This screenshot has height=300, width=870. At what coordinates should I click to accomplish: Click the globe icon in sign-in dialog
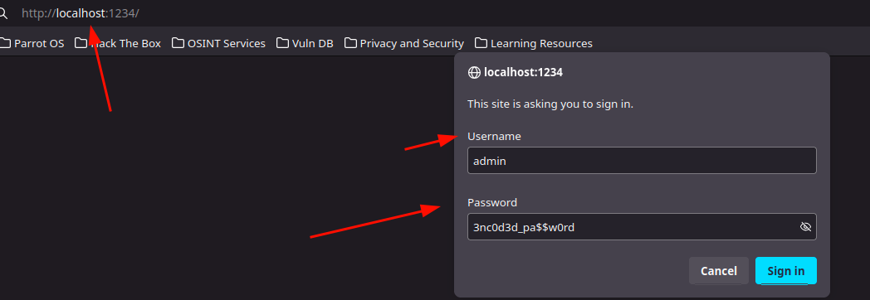click(474, 72)
